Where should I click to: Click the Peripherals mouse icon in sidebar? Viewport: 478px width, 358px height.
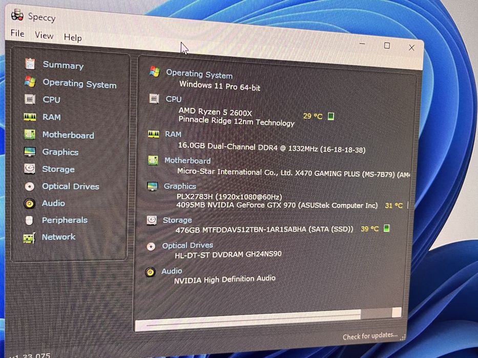coord(29,220)
